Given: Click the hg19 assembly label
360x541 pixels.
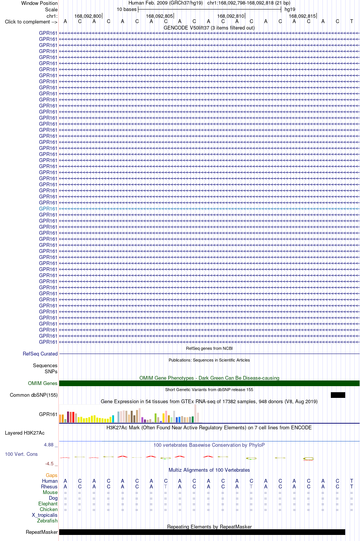Looking at the screenshot, I should tap(290, 9).
